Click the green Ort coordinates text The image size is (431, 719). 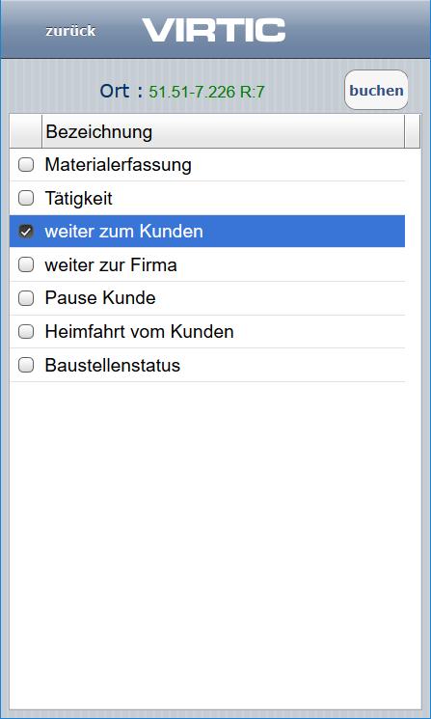click(x=206, y=93)
